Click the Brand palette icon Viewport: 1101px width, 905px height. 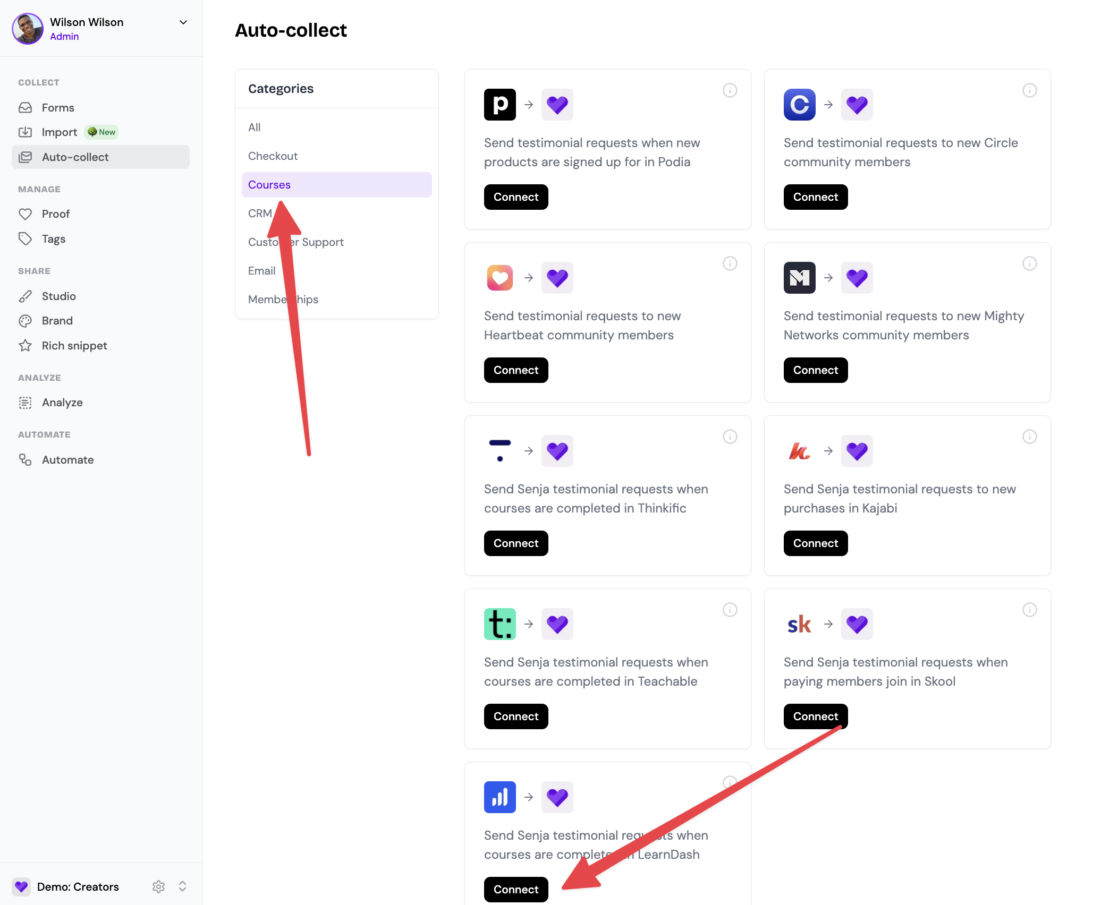(25, 321)
